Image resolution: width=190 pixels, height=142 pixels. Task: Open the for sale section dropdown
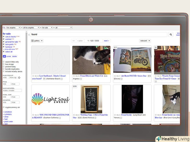47,28
